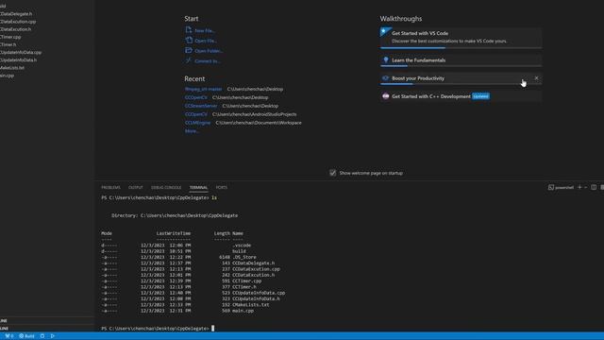
Task: Click the Boost your Productivity progress bar
Action: [461, 84]
